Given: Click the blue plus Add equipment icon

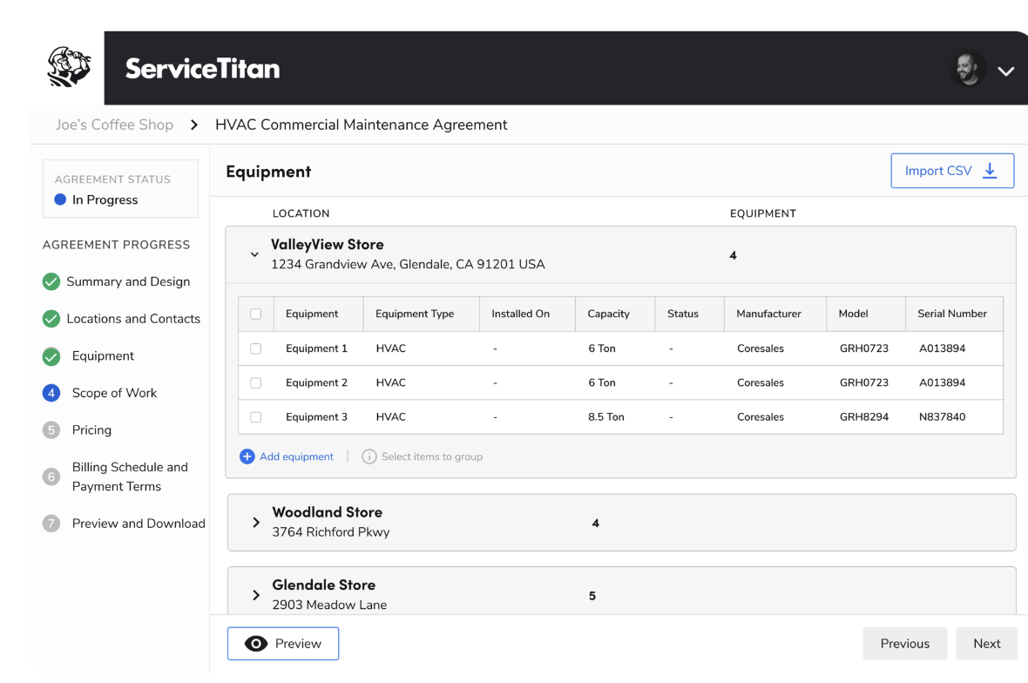Looking at the screenshot, I should [247, 456].
